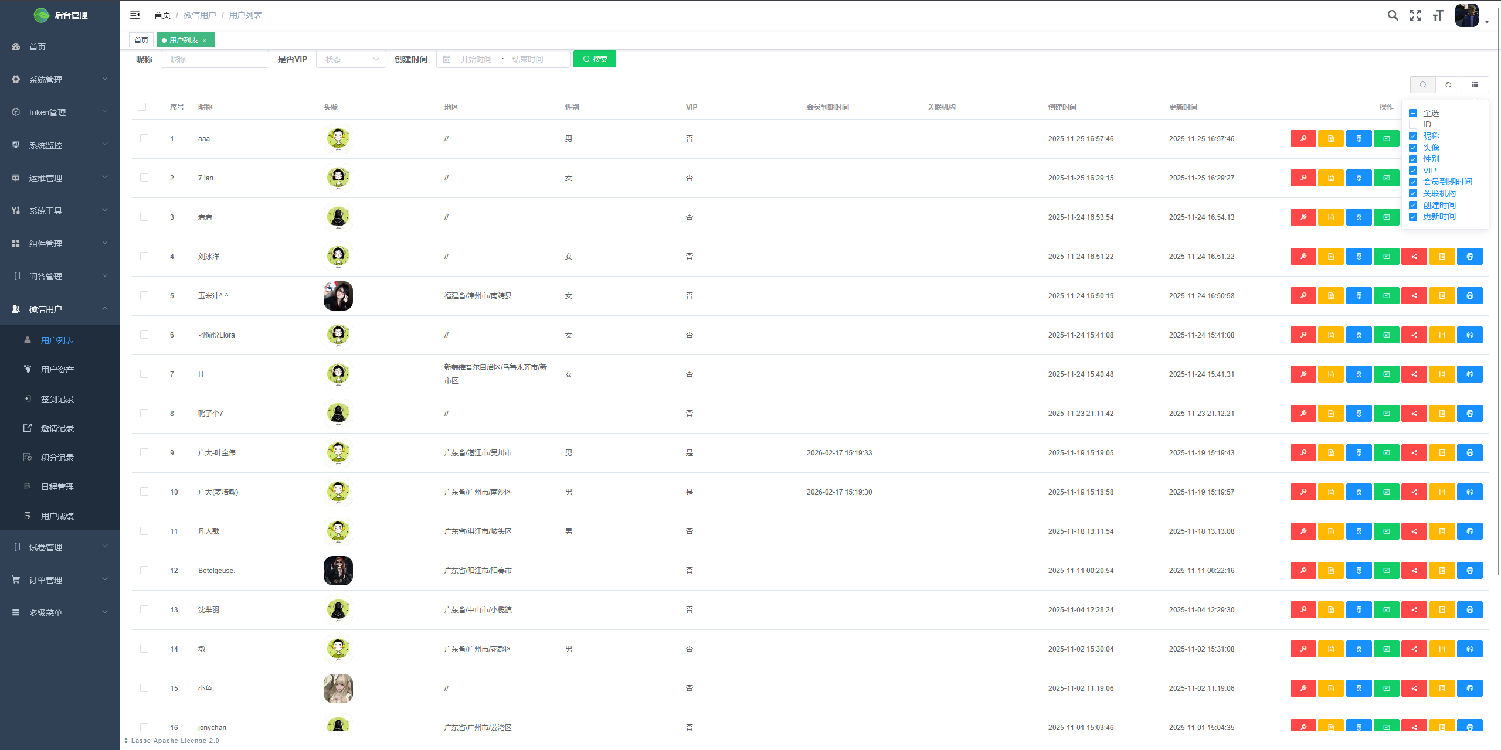Switch to the 首页 page tab
This screenshot has height=750, width=1501.
click(141, 40)
